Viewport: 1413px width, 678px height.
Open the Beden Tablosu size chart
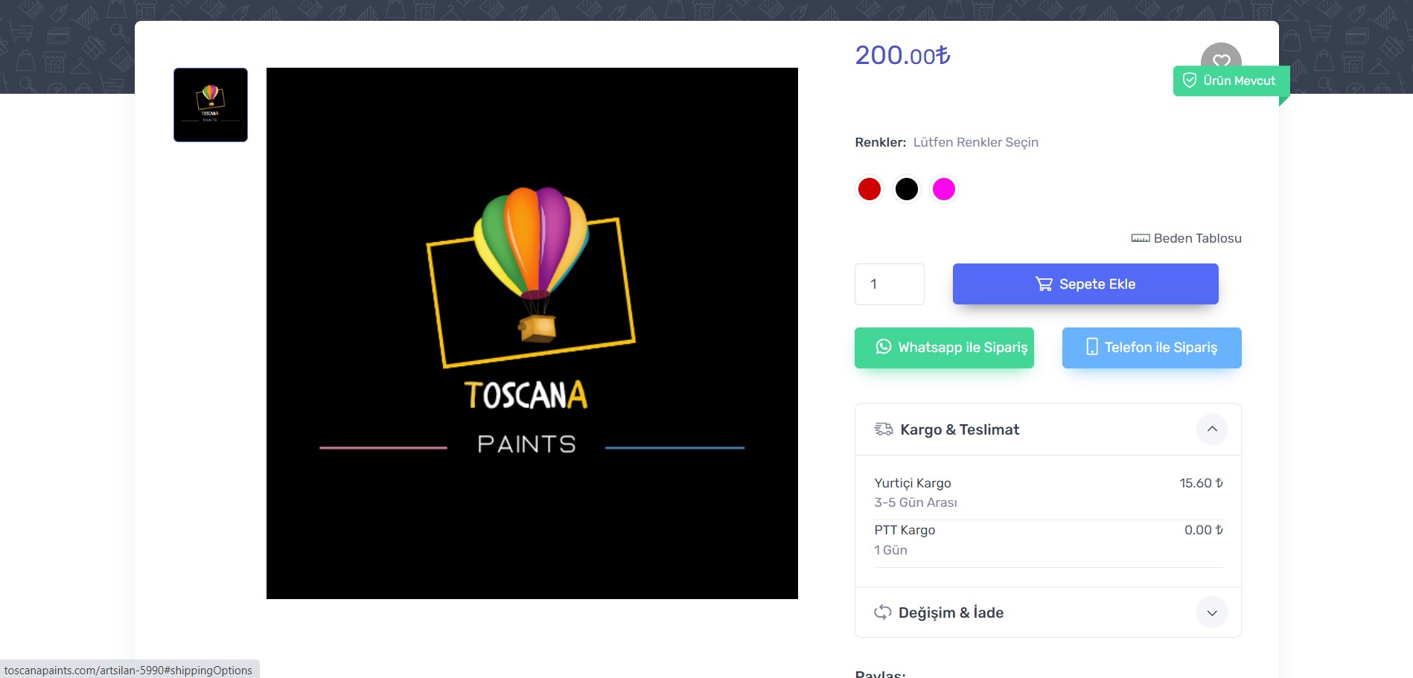point(1186,238)
